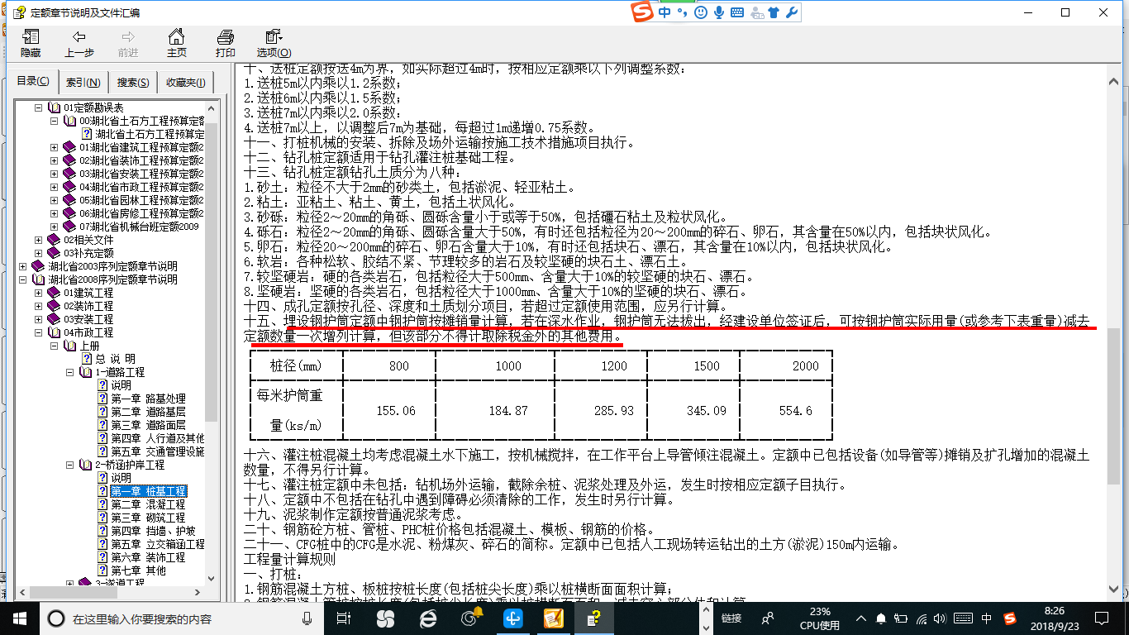Open 第五章 立交箱涵工程 topic
The height and width of the screenshot is (635, 1129).
(x=158, y=544)
